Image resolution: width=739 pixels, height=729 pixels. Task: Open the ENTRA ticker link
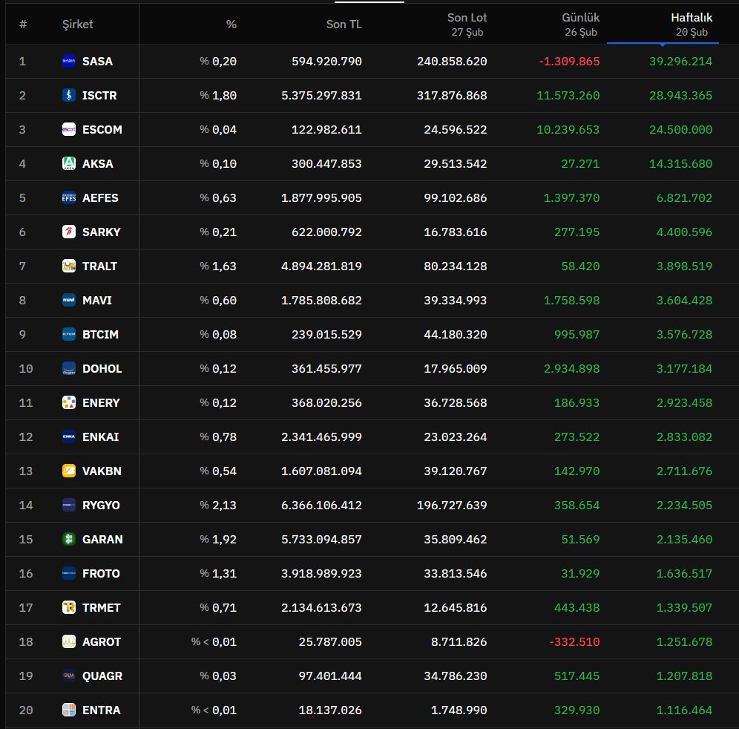pos(102,710)
